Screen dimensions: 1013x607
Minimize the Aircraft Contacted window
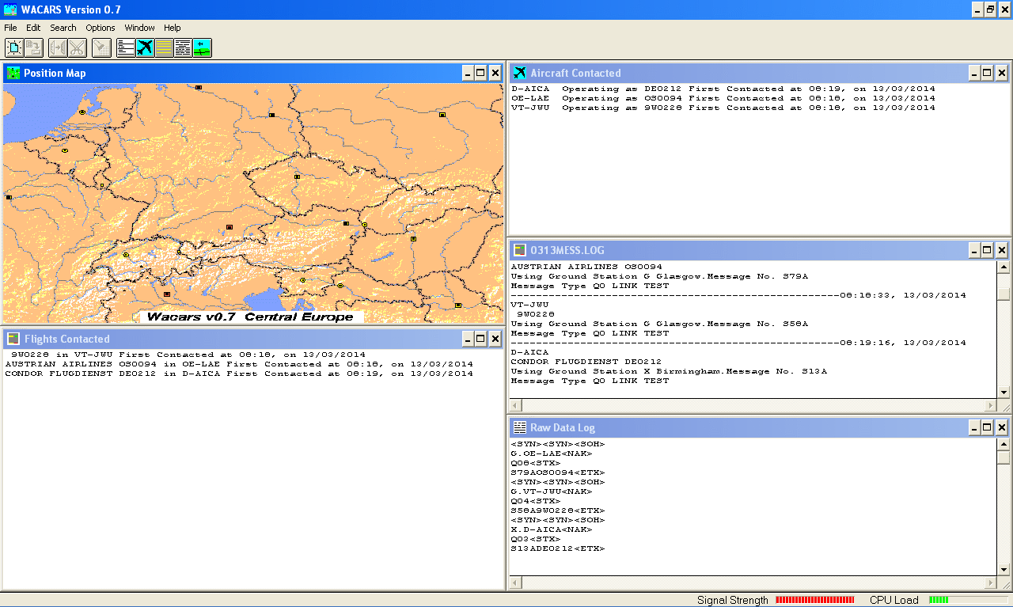[x=973, y=73]
